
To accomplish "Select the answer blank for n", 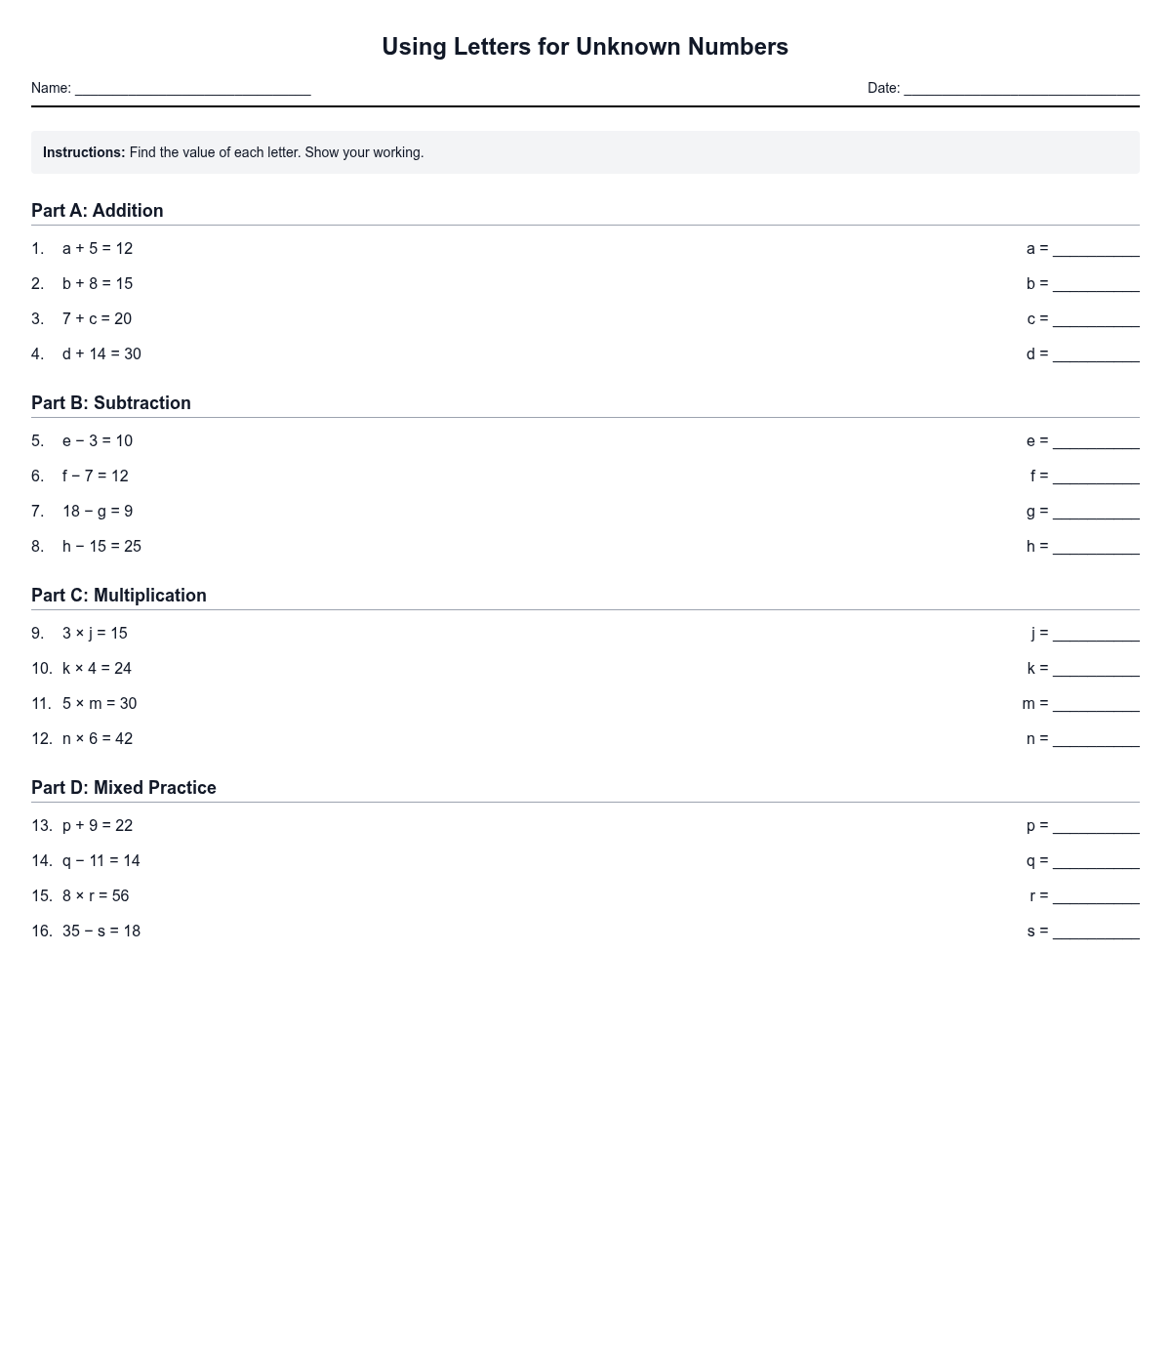I will pyautogui.click(x=1095, y=739).
